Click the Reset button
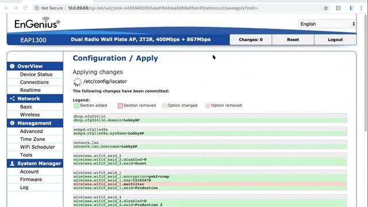This screenshot has height=207, width=368. click(293, 40)
